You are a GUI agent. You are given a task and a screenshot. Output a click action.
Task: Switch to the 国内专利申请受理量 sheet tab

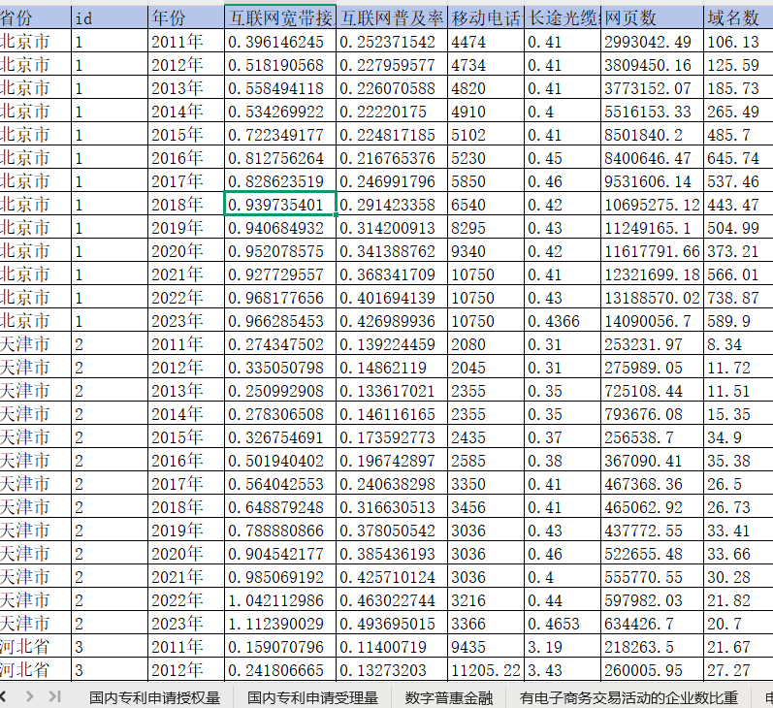(312, 696)
